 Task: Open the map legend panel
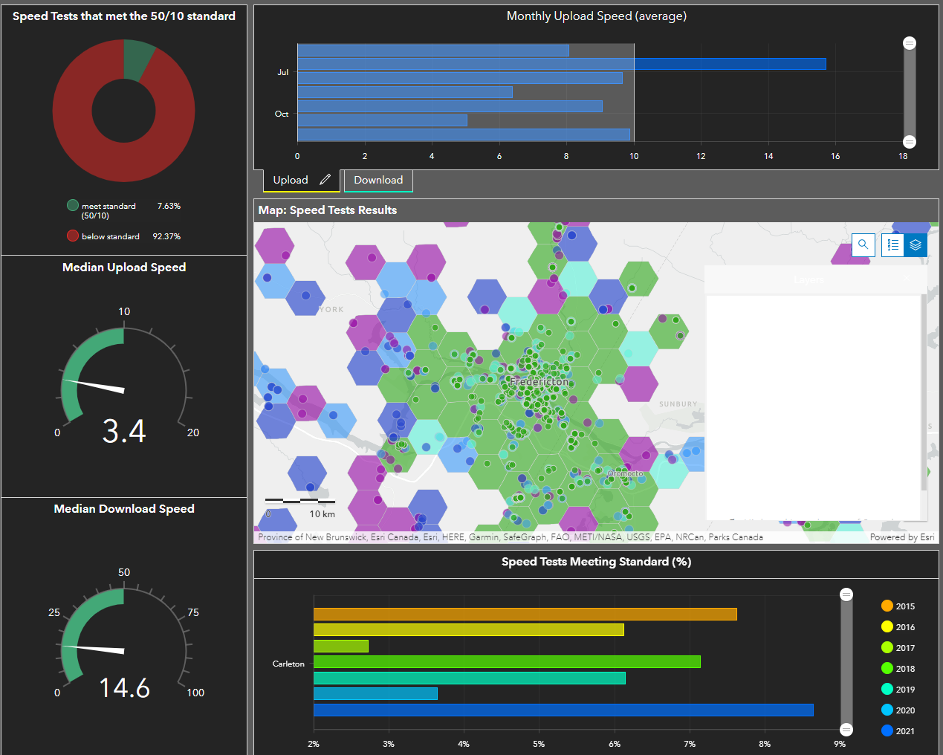pyautogui.click(x=893, y=244)
